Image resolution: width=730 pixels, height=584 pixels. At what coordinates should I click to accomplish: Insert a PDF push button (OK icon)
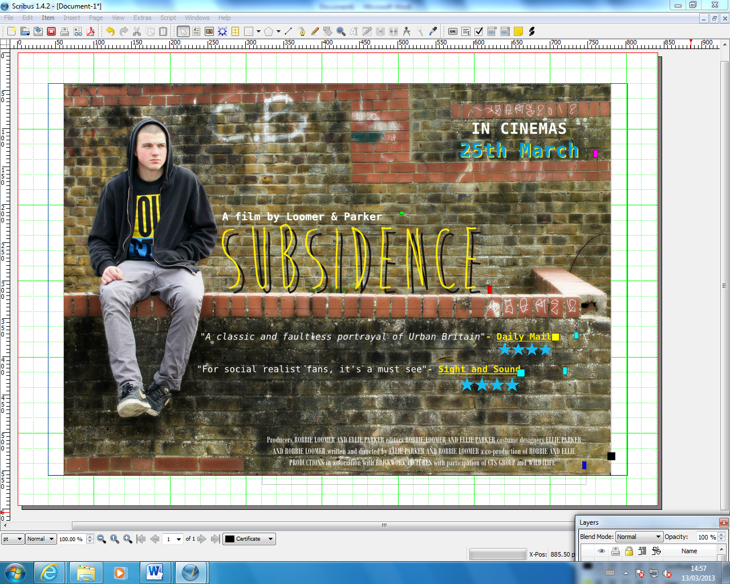click(x=453, y=31)
